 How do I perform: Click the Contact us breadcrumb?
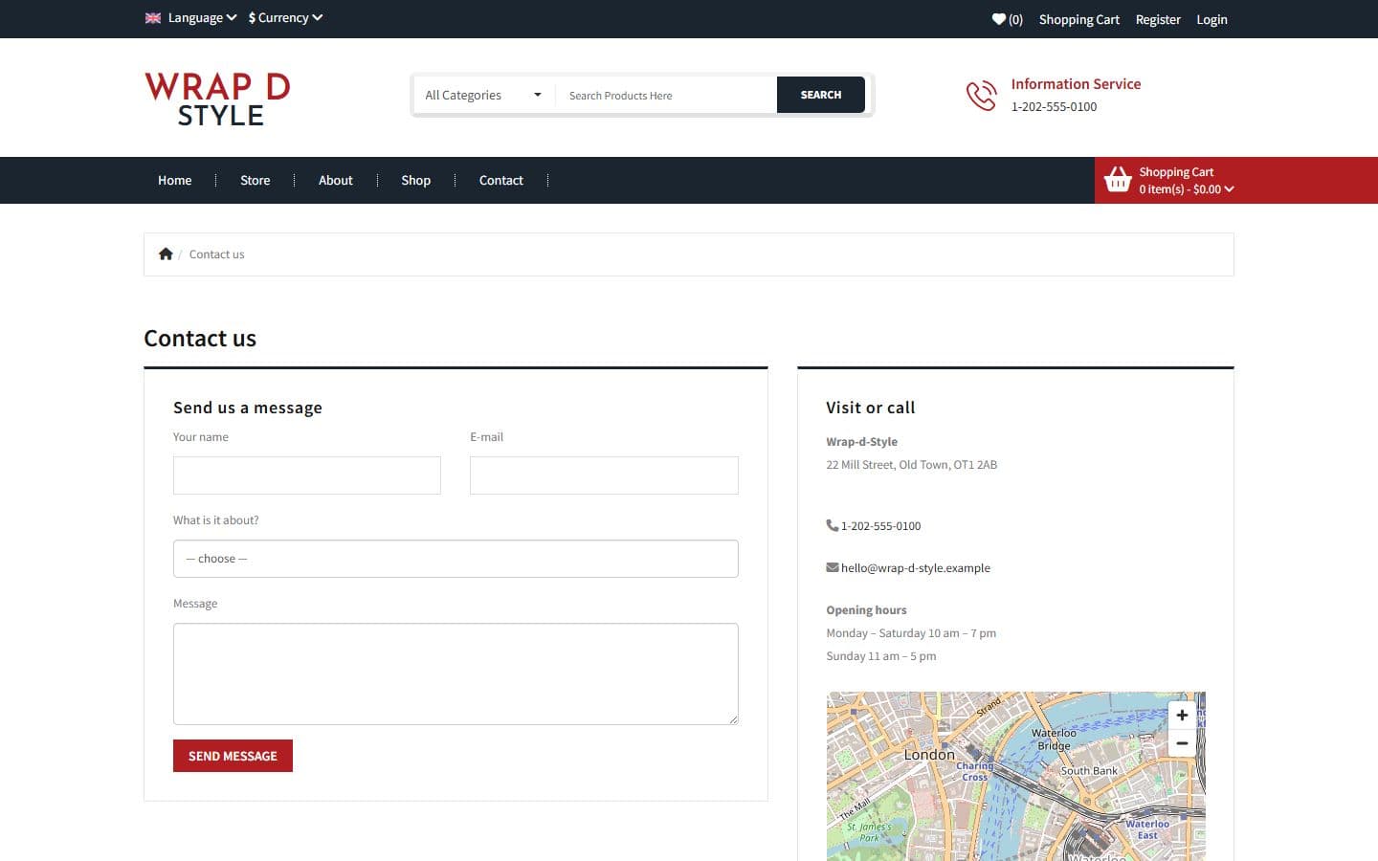(216, 254)
